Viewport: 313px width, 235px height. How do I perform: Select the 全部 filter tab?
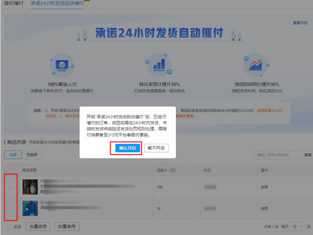point(13,155)
